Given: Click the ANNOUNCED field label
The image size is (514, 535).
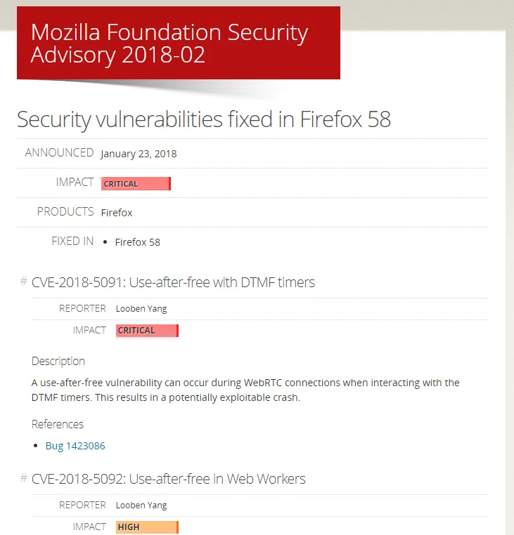Looking at the screenshot, I should tap(60, 152).
